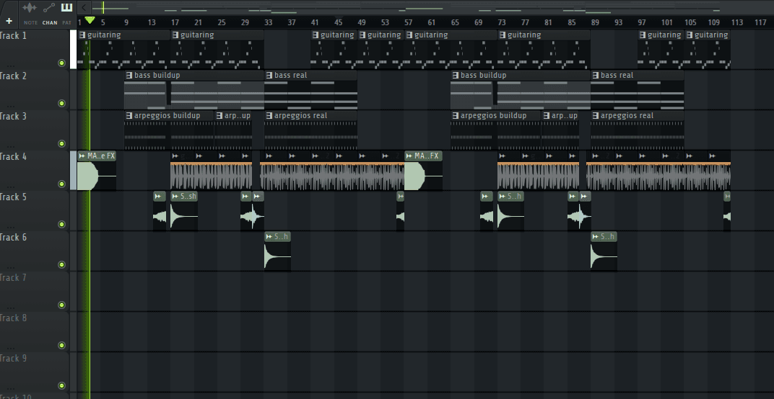Click the plus button to add a track

pyautogui.click(x=9, y=22)
